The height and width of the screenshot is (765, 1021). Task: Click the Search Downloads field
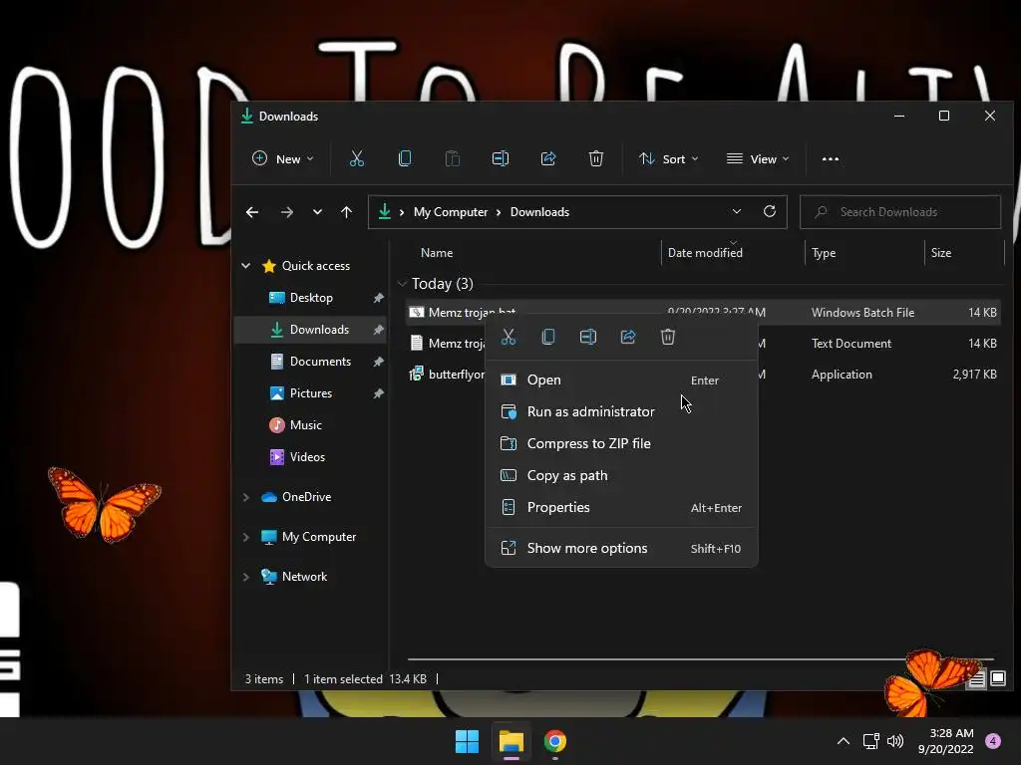click(900, 212)
